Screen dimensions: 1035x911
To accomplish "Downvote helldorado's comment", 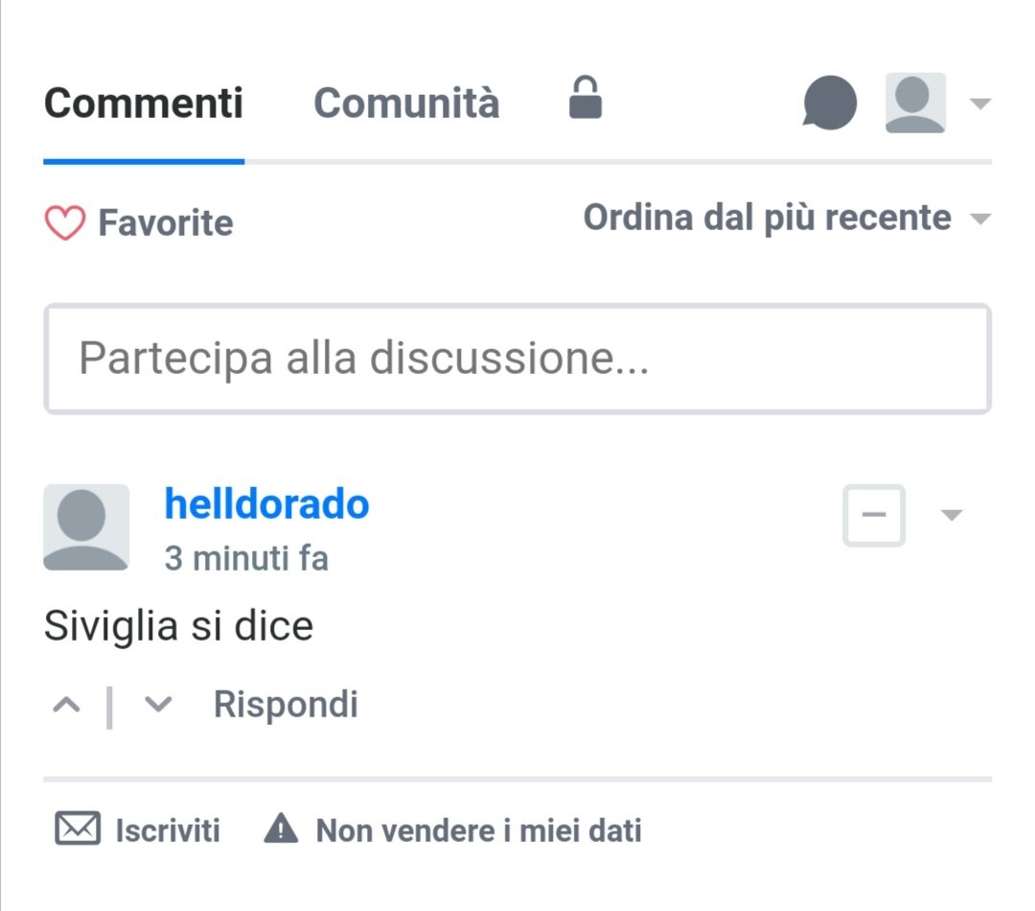I will pos(157,705).
